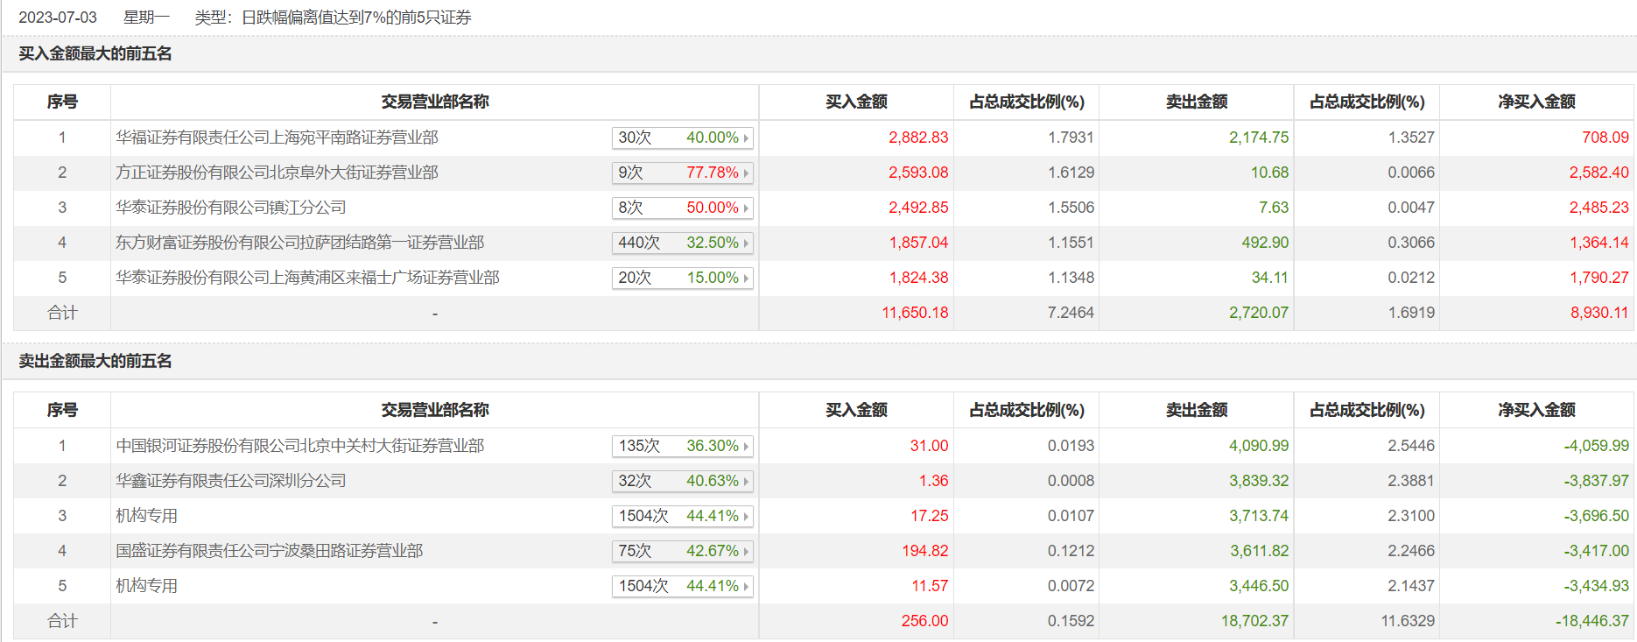This screenshot has height=642, width=1637.
Task: Open 国盛证券宁波桑田路证券营业部 link
Action: tap(269, 551)
